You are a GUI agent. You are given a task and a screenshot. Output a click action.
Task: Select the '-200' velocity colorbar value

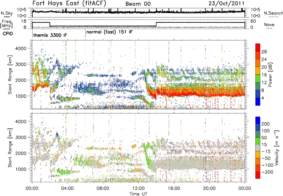[x=267, y=172]
